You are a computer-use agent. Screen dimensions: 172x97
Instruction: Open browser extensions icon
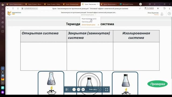164,8
